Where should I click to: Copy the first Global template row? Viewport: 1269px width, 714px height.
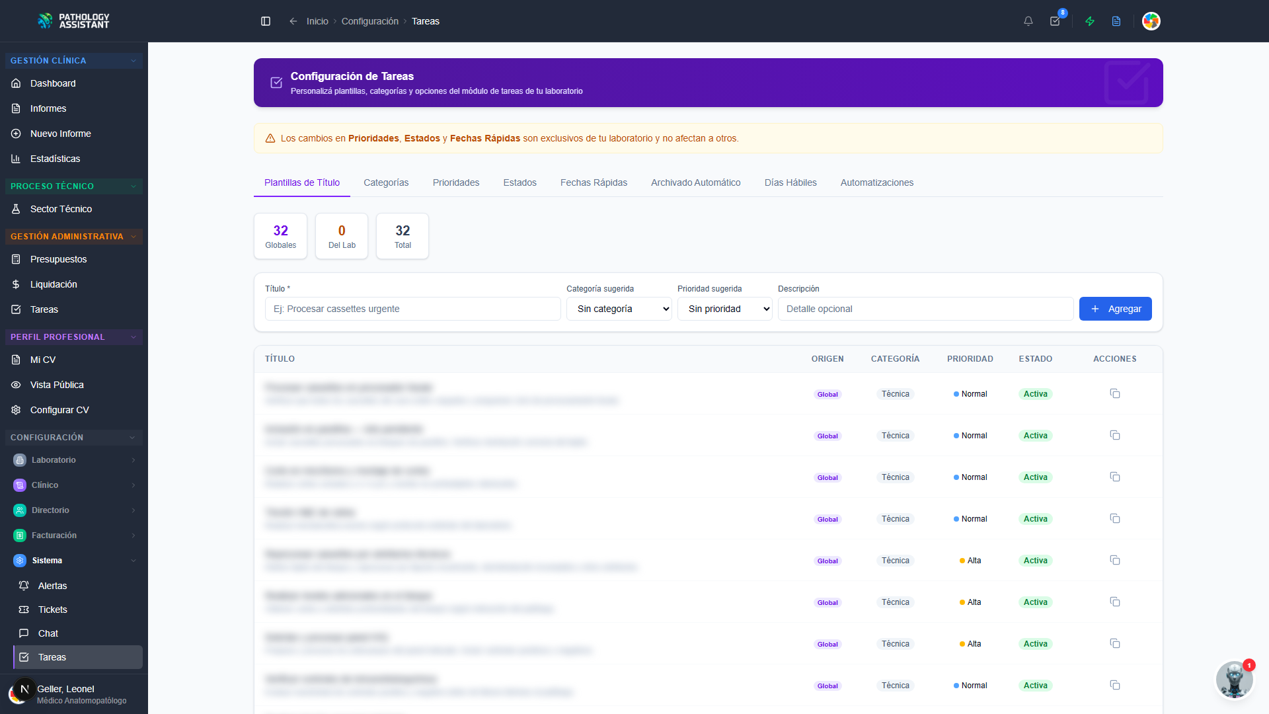tap(1115, 394)
